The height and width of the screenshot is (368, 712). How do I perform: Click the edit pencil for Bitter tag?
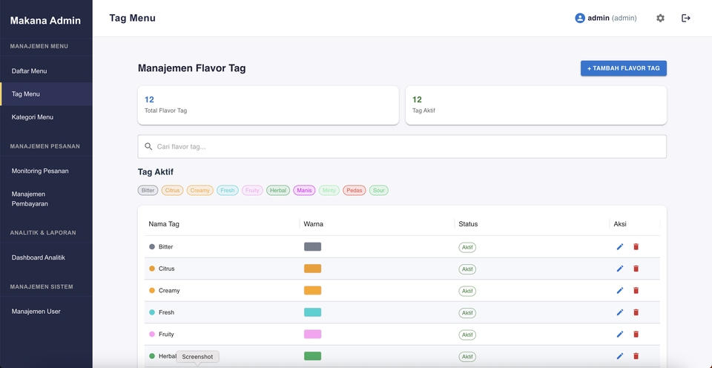coord(620,247)
